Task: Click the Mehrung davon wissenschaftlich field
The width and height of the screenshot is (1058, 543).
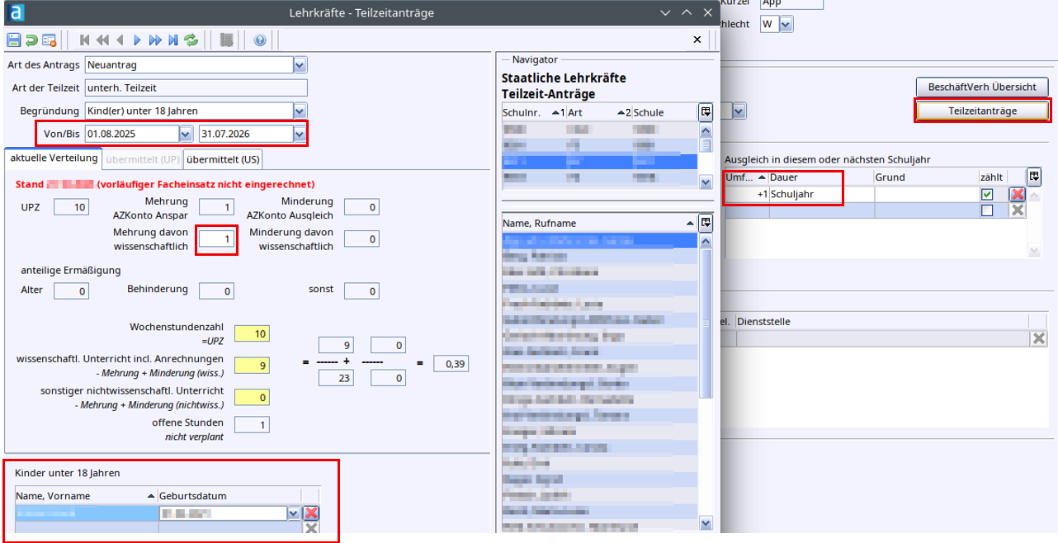Action: coord(217,239)
